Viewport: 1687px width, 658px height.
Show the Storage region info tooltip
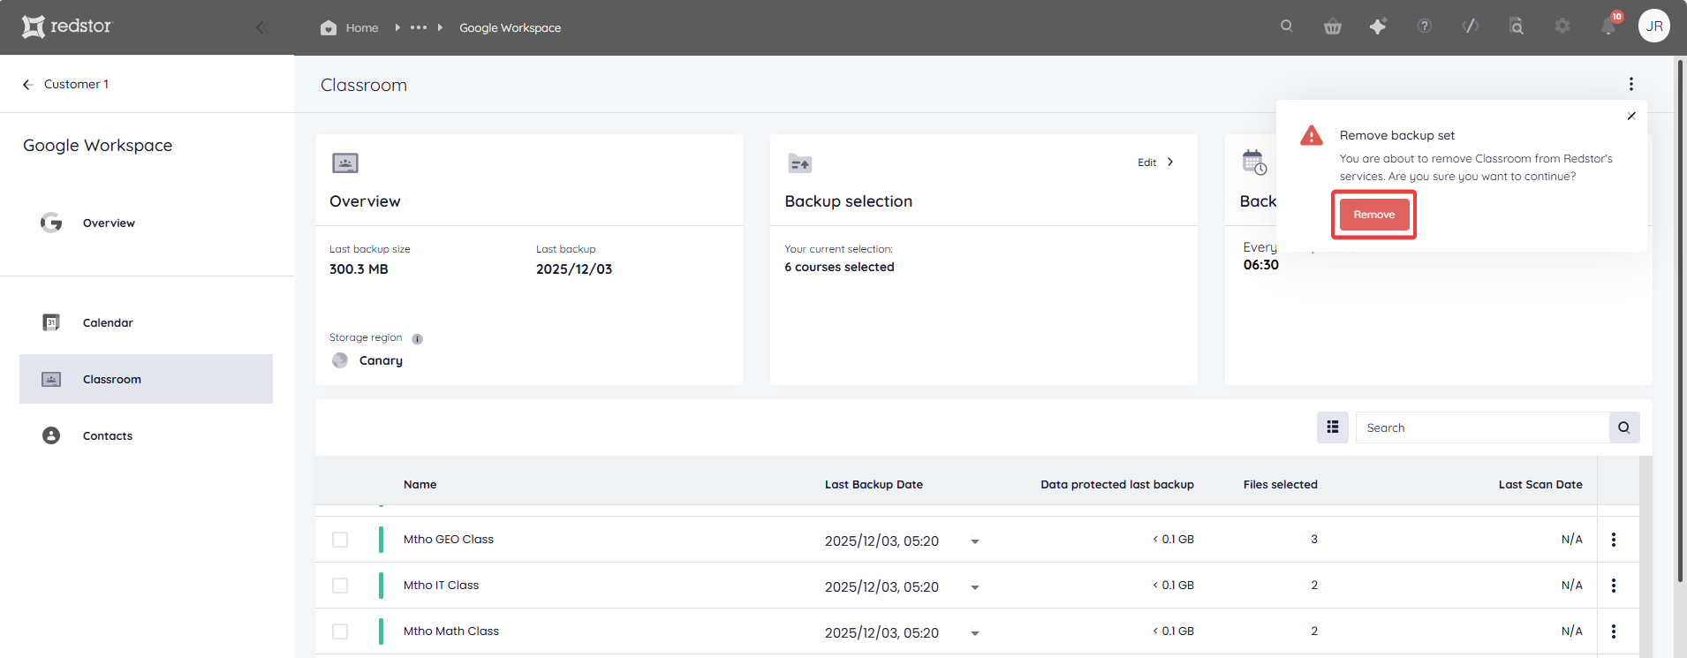click(417, 339)
